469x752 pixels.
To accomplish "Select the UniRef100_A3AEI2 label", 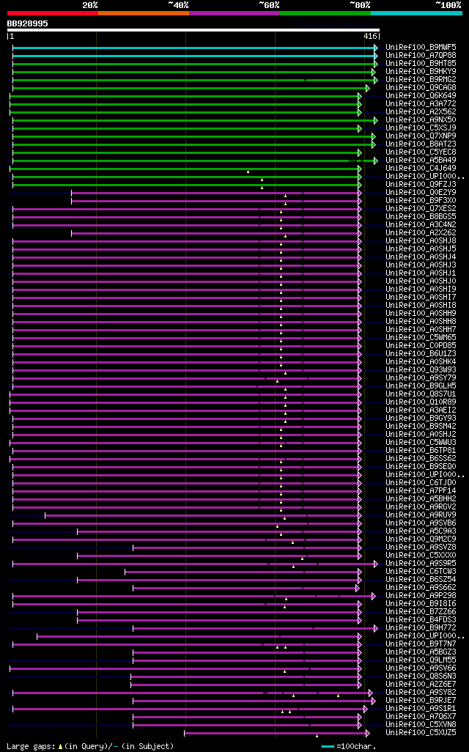I will pyautogui.click(x=421, y=410).
